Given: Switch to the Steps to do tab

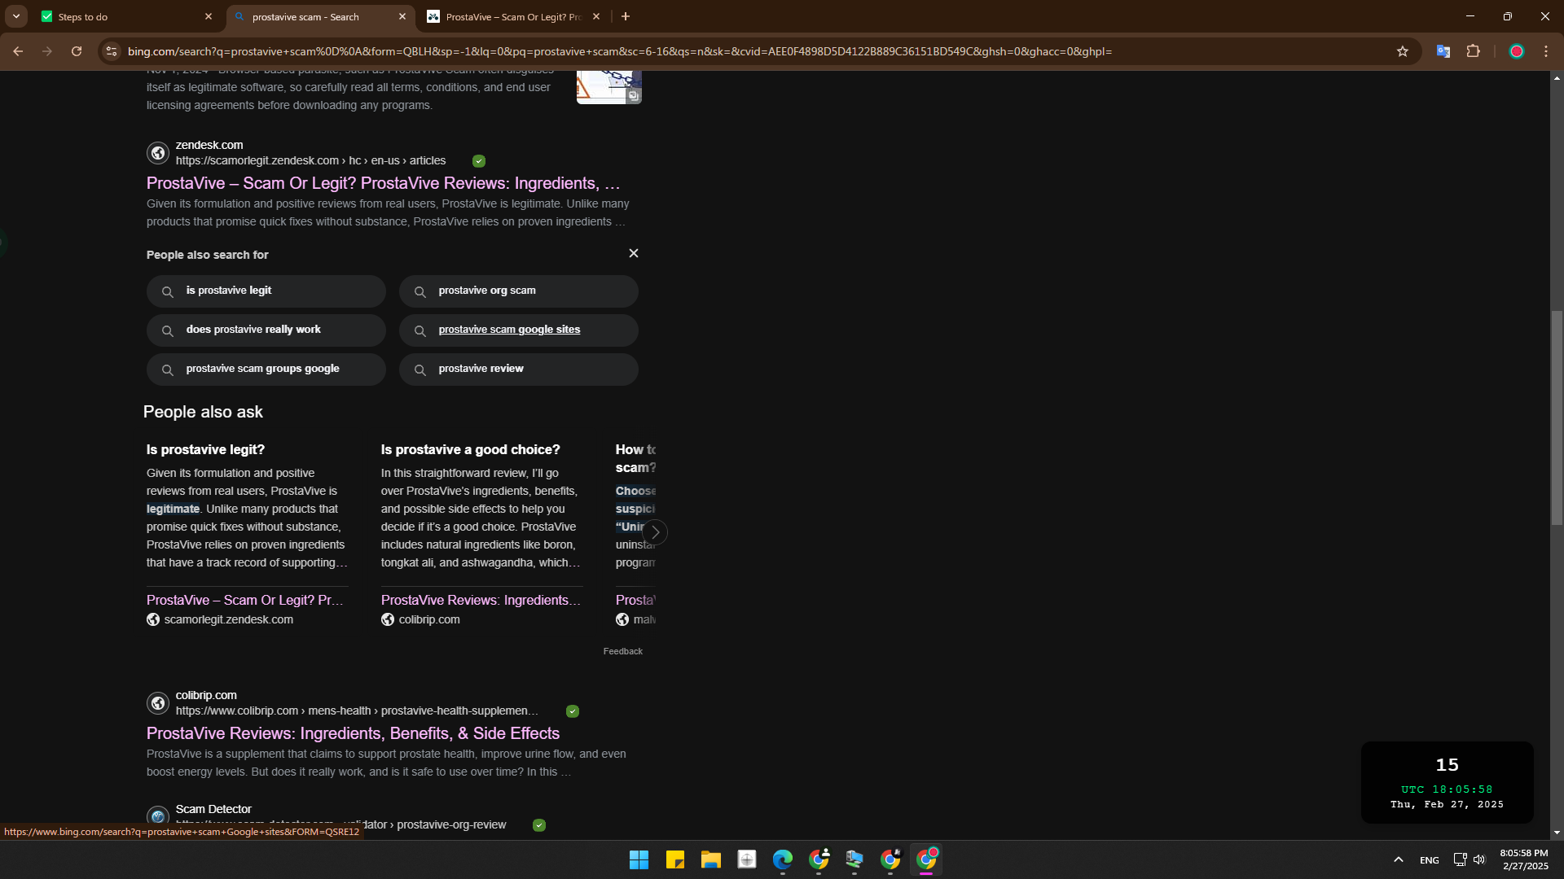Looking at the screenshot, I should point(126,16).
